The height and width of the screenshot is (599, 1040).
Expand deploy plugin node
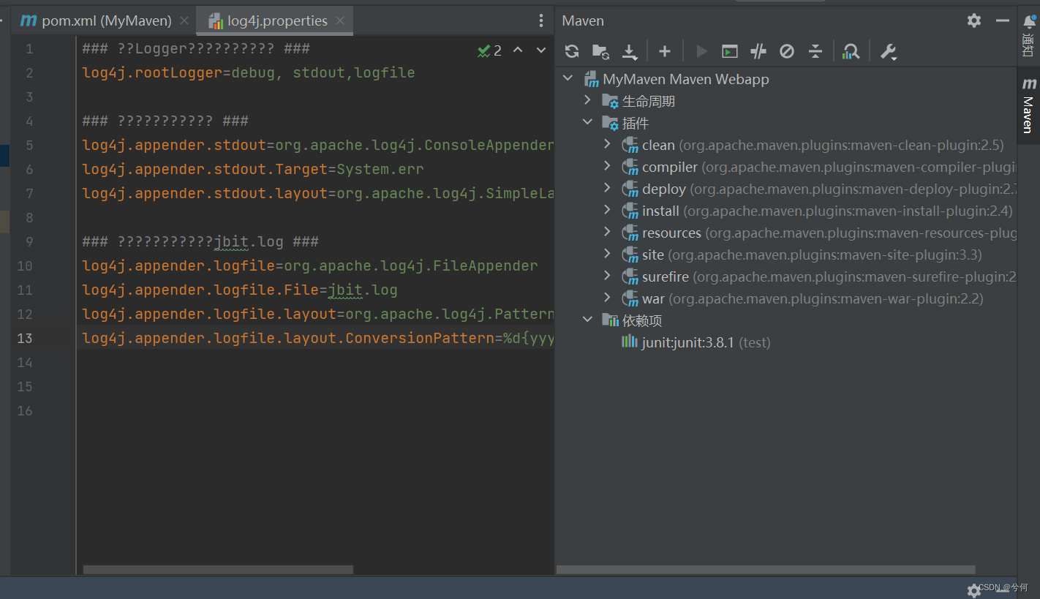pyautogui.click(x=607, y=188)
